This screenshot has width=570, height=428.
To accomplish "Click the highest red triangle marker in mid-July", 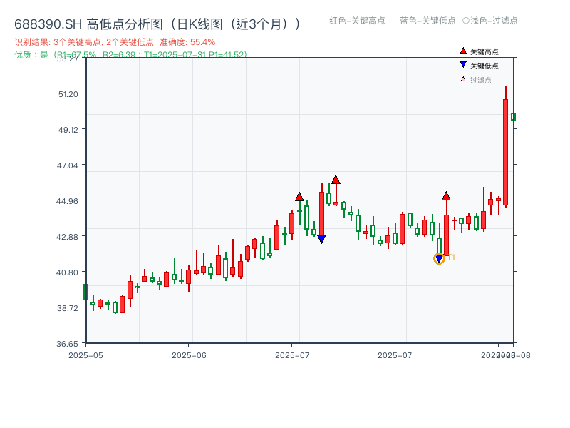I will pos(335,180).
